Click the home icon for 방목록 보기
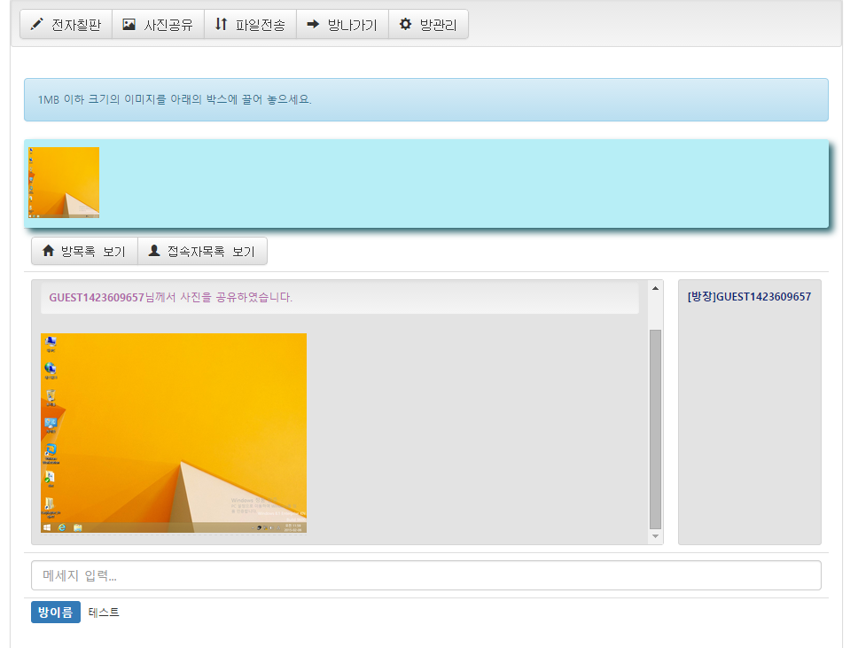 click(49, 251)
